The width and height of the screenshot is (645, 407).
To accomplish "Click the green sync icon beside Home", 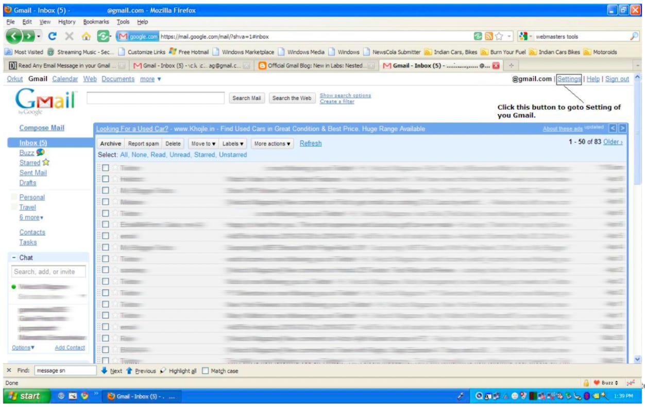I will click(103, 37).
